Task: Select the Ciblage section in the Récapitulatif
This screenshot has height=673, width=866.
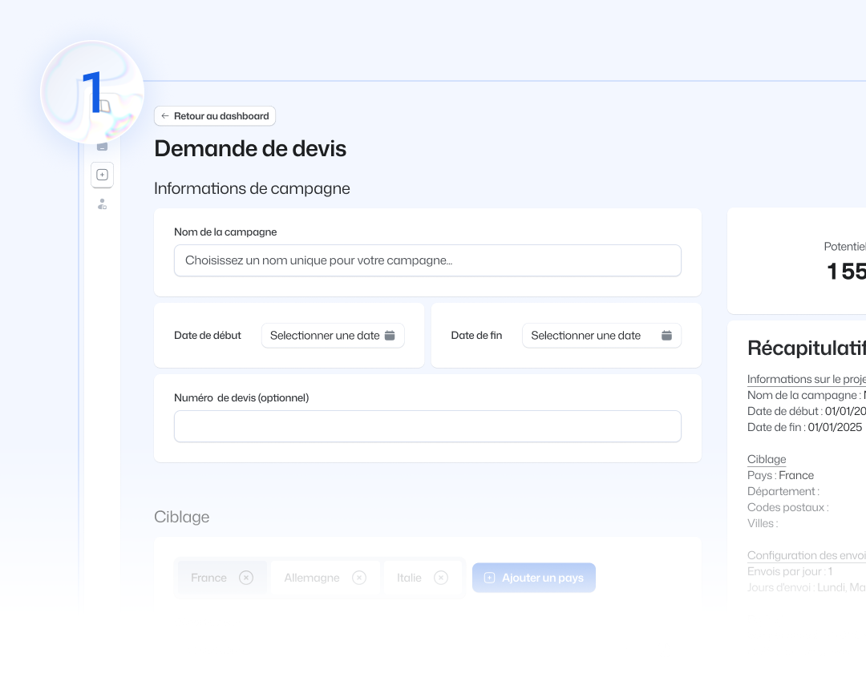Action: point(767,458)
